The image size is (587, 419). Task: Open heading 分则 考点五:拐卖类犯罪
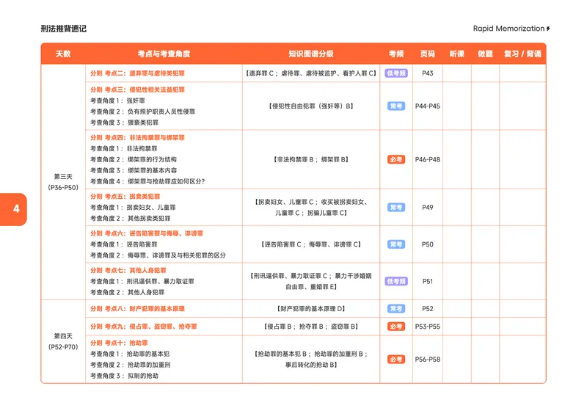pos(125,197)
